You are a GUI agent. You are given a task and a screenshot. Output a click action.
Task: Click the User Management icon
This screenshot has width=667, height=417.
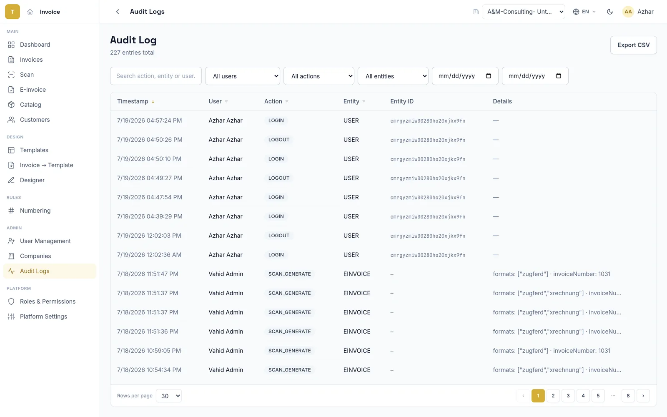(x=11, y=241)
